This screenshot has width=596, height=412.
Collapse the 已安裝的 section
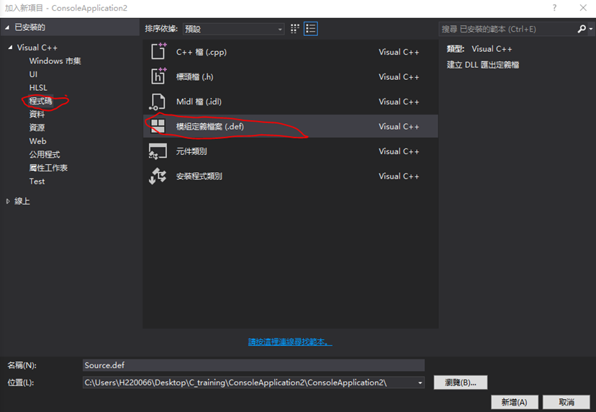click(x=7, y=27)
